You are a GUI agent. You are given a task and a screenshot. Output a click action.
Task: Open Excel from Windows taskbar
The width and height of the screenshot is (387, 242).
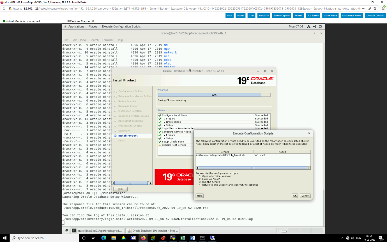[183, 238]
